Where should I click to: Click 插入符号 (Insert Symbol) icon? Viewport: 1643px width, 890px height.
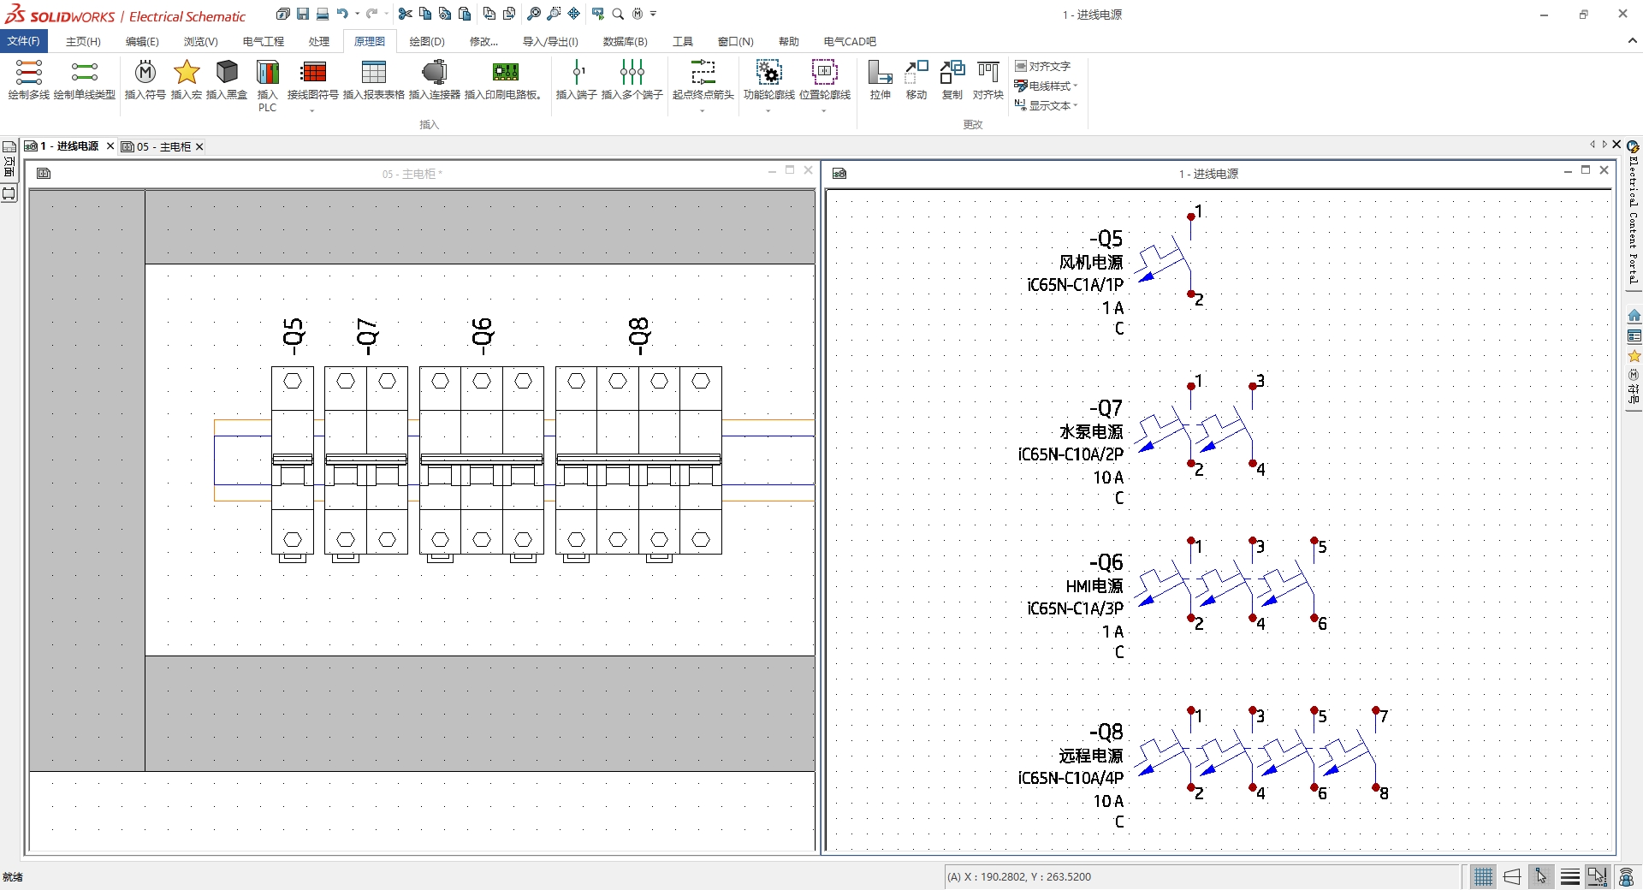(x=145, y=72)
